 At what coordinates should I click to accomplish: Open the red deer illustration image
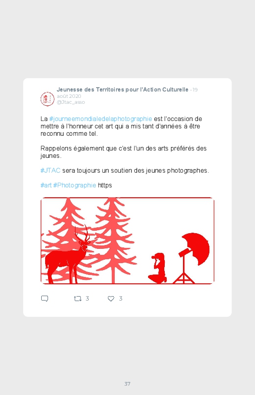(x=127, y=241)
